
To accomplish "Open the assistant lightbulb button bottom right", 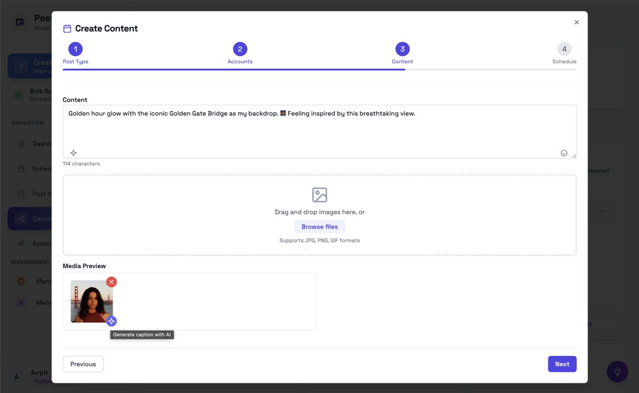I will (x=617, y=371).
